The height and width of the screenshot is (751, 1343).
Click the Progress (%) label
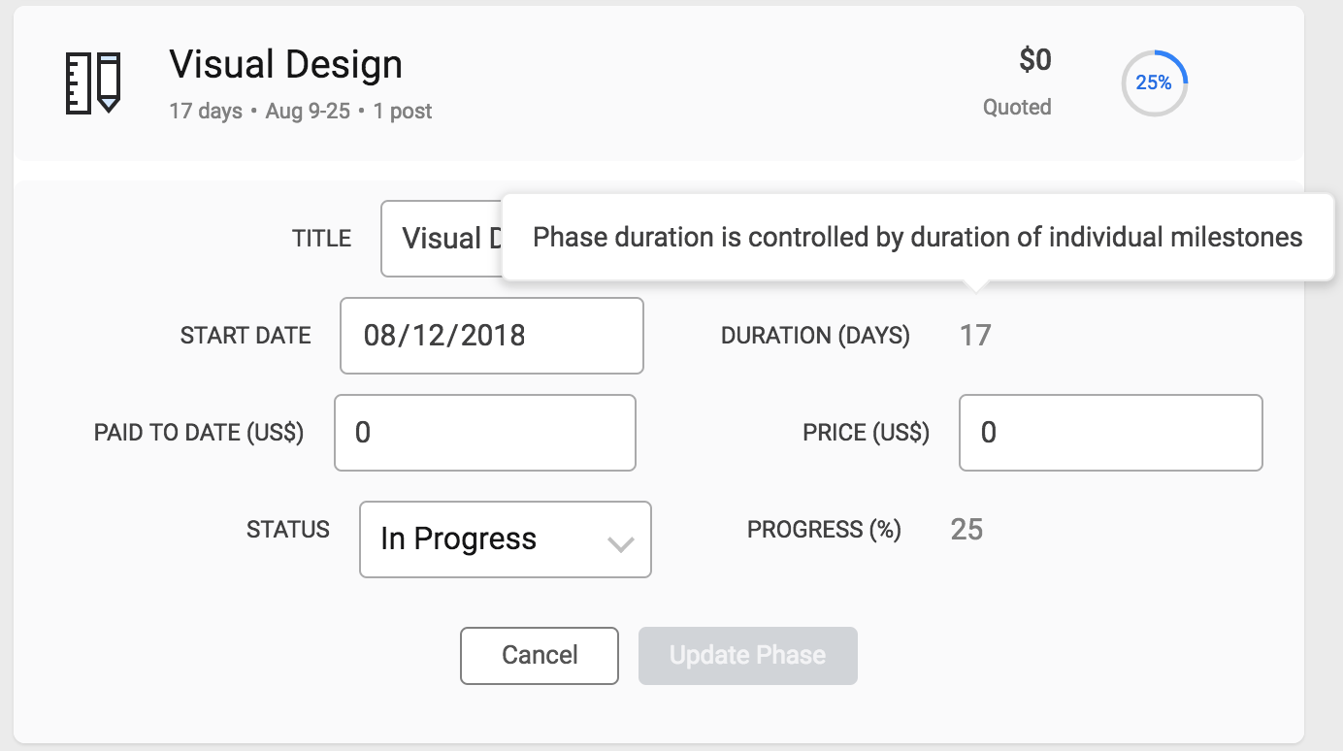[824, 530]
